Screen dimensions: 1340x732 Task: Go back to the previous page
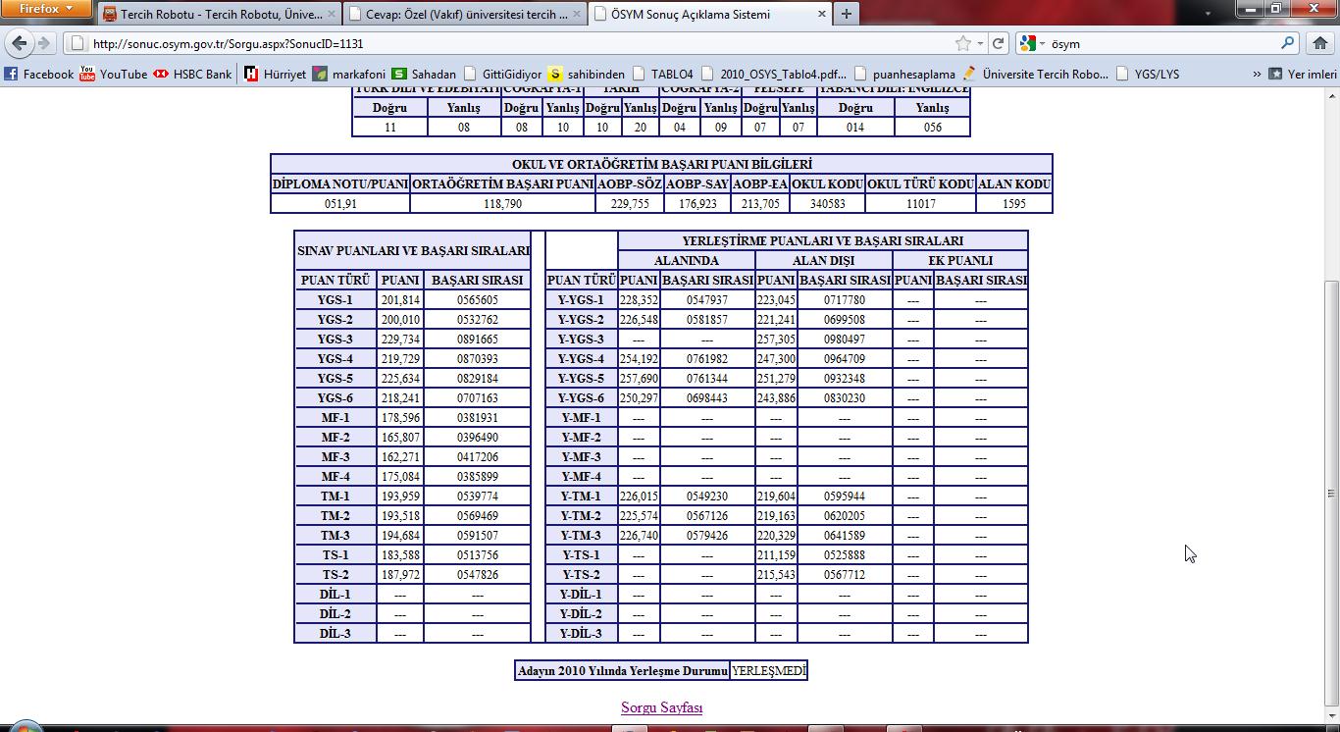20,43
